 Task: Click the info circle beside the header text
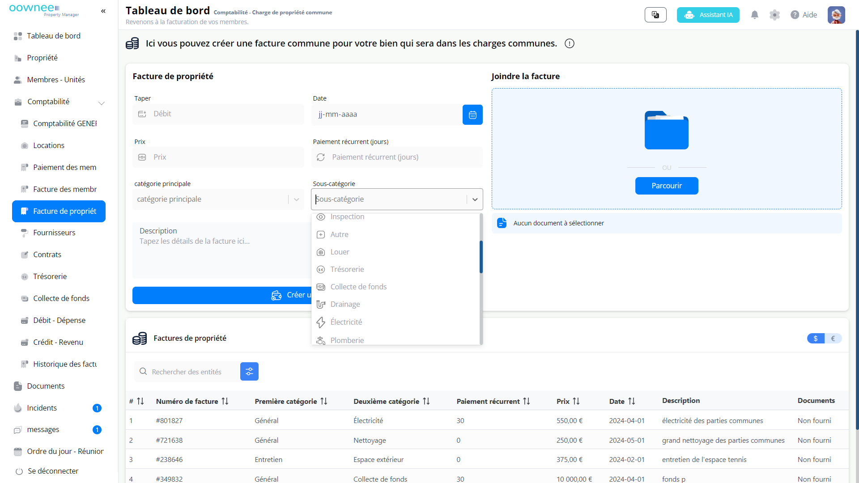point(569,43)
